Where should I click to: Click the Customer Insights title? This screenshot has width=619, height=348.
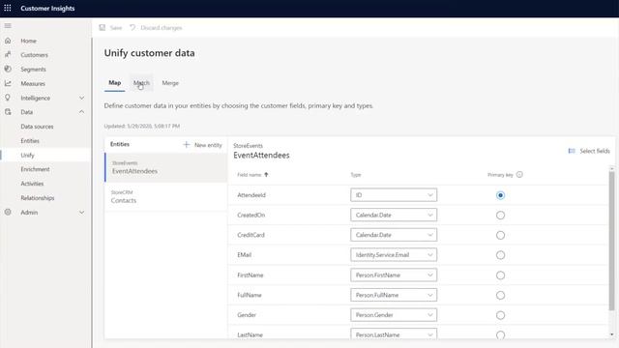pos(47,9)
